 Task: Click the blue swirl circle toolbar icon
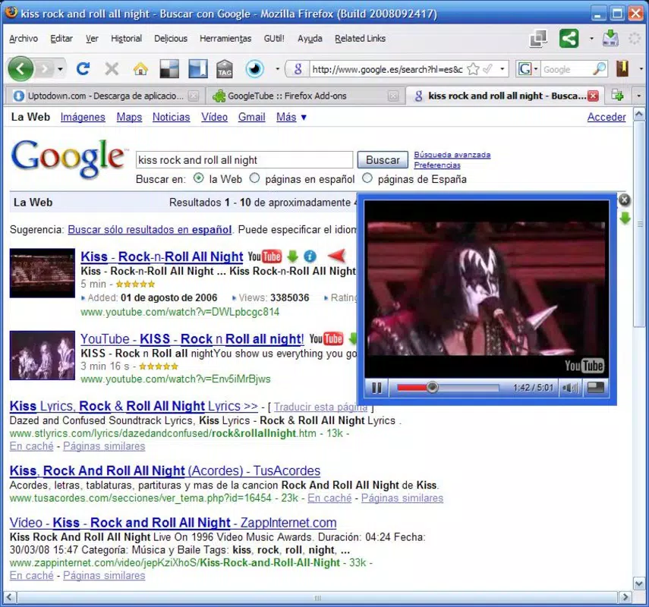click(x=254, y=69)
